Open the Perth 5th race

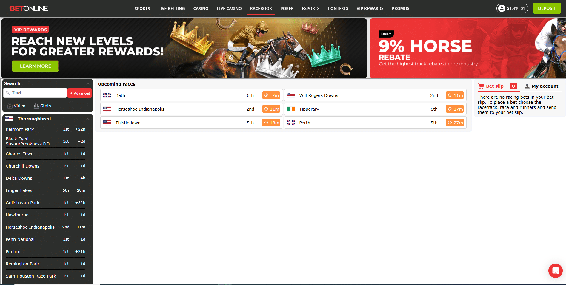tap(375, 123)
